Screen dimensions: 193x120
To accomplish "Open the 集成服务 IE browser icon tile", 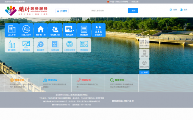I will (41, 45).
